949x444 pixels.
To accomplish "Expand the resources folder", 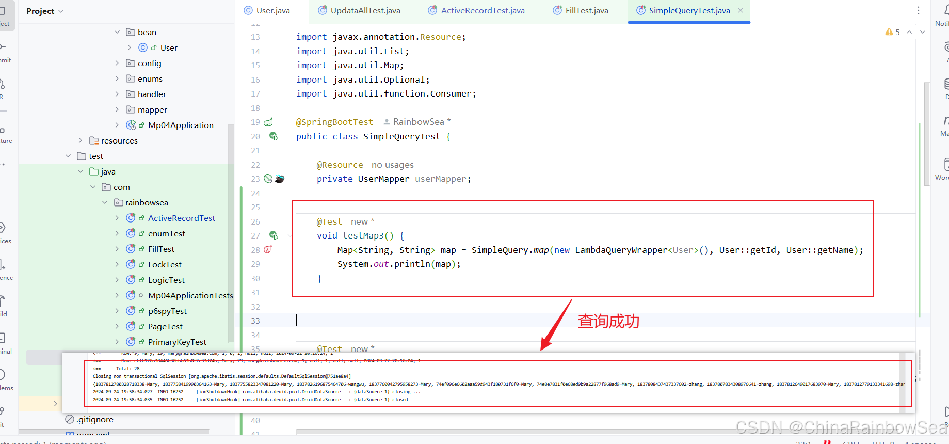I will 81,140.
